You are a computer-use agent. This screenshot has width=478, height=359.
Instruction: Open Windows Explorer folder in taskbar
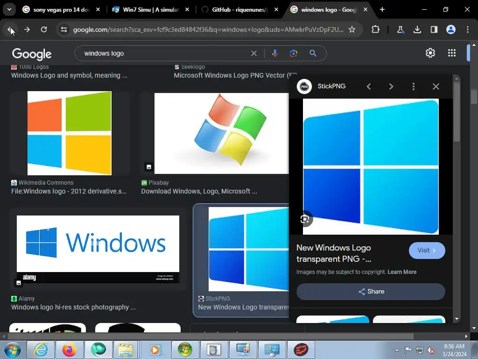126,350
